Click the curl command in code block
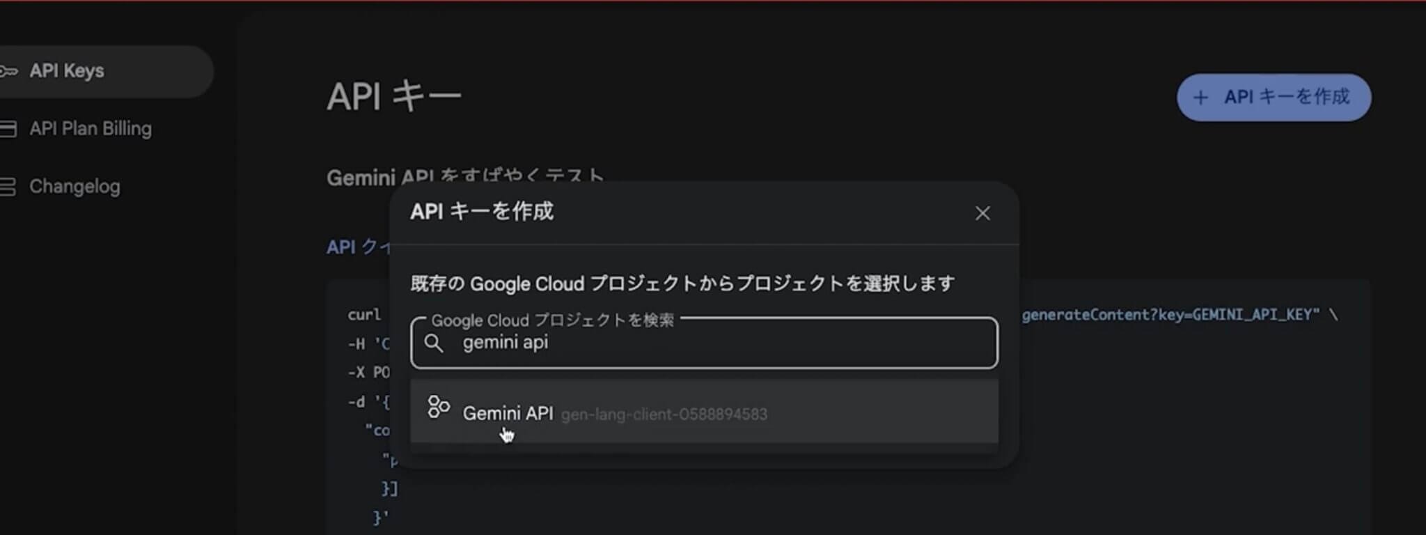This screenshot has width=1426, height=535. click(x=364, y=315)
